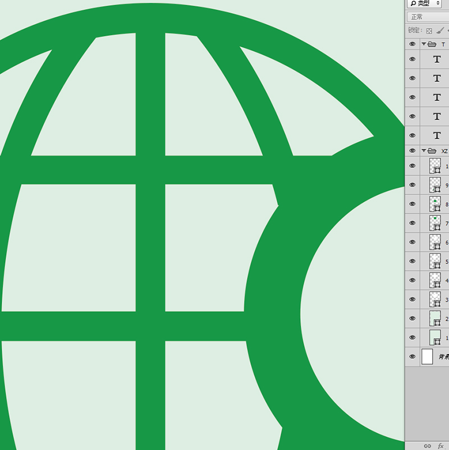Select the fourth text layer T icon
This screenshot has height=450, width=449.
coord(437,116)
